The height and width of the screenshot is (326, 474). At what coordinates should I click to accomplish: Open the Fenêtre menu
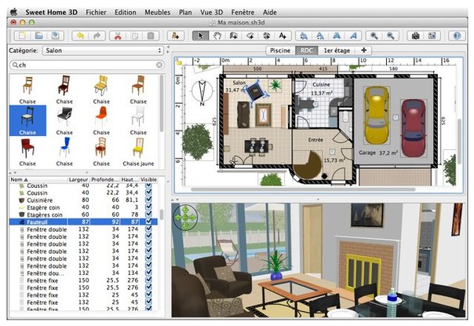pos(242,13)
